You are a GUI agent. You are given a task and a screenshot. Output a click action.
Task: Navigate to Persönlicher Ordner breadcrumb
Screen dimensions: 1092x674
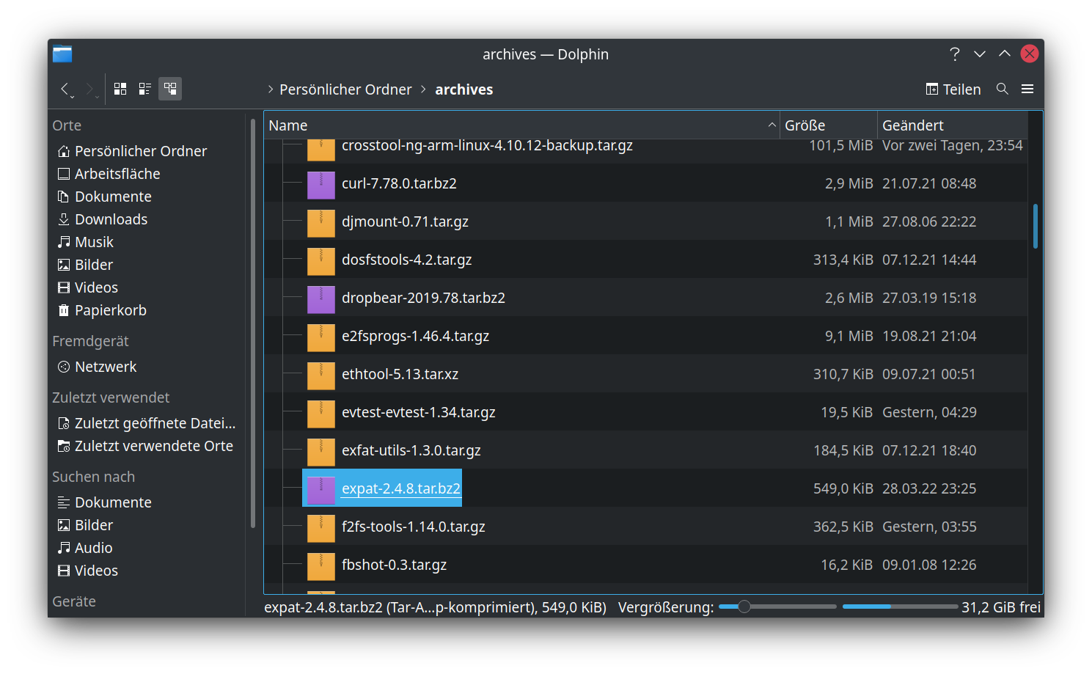[x=345, y=89]
